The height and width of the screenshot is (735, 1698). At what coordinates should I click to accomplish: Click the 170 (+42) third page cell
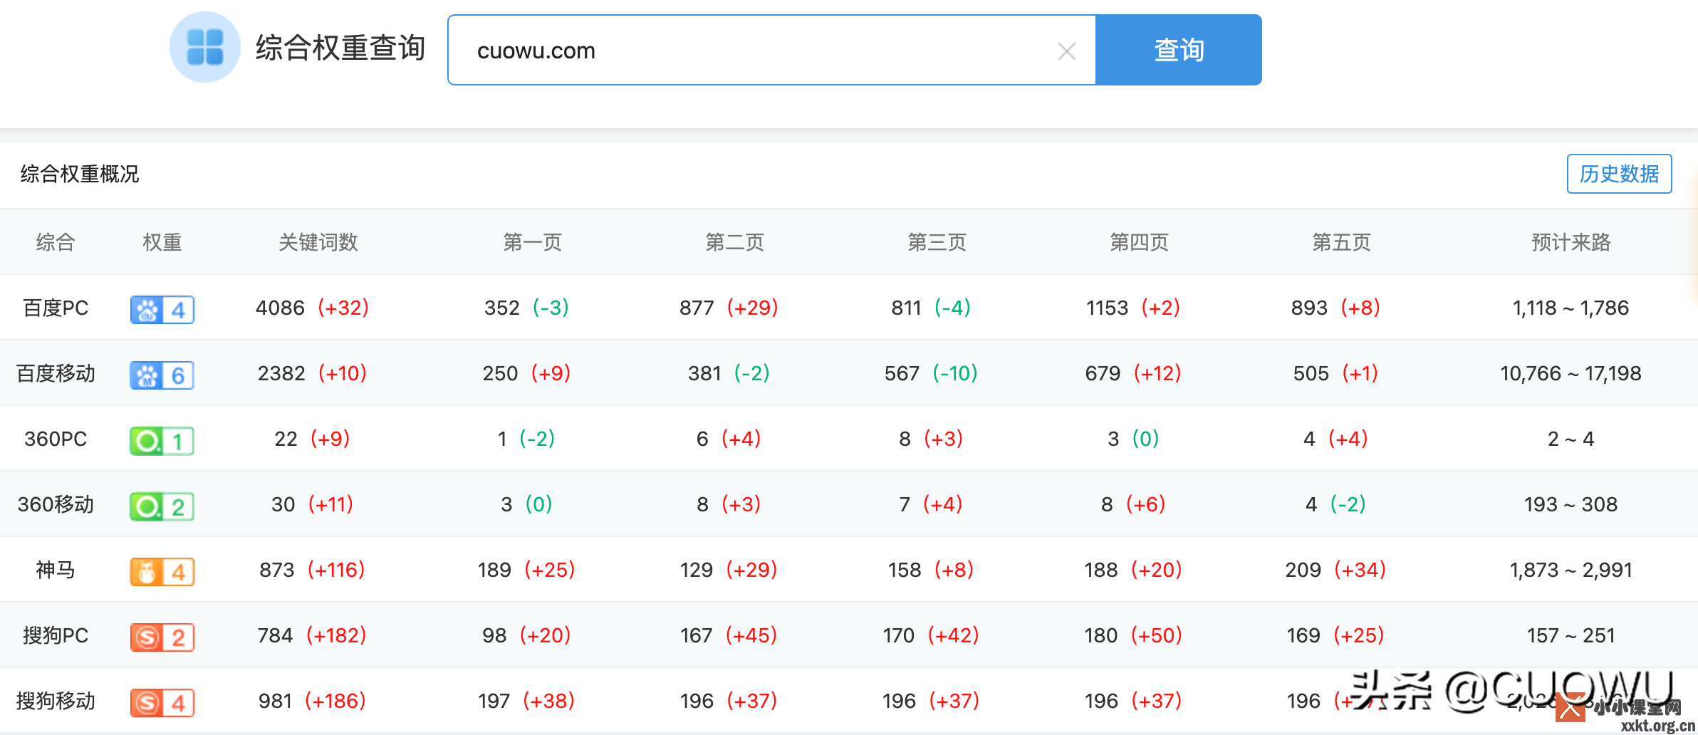[931, 635]
